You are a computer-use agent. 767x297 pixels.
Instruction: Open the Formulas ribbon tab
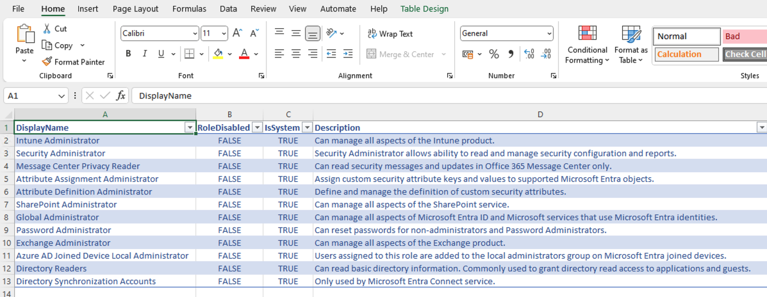pyautogui.click(x=189, y=9)
